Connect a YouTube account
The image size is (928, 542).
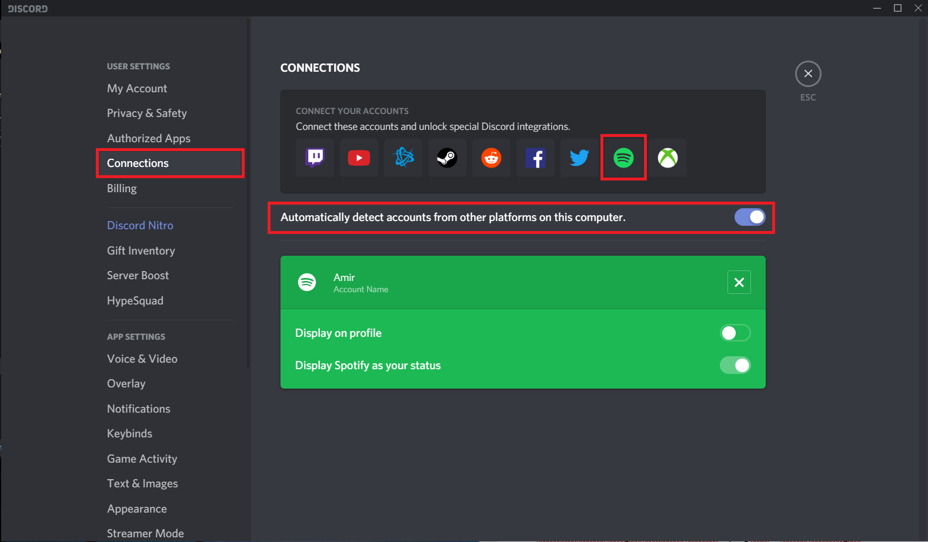tap(359, 158)
